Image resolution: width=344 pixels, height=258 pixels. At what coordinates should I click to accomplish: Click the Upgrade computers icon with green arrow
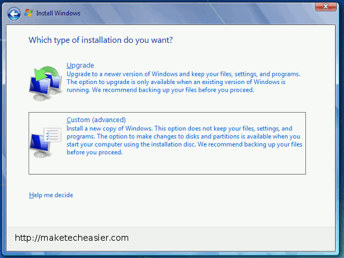click(46, 83)
